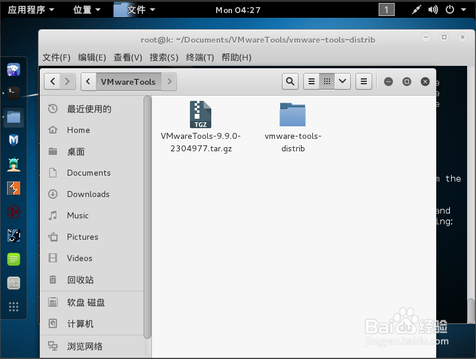
Task: Open the Files folder icon in dock
Action: coord(14,117)
